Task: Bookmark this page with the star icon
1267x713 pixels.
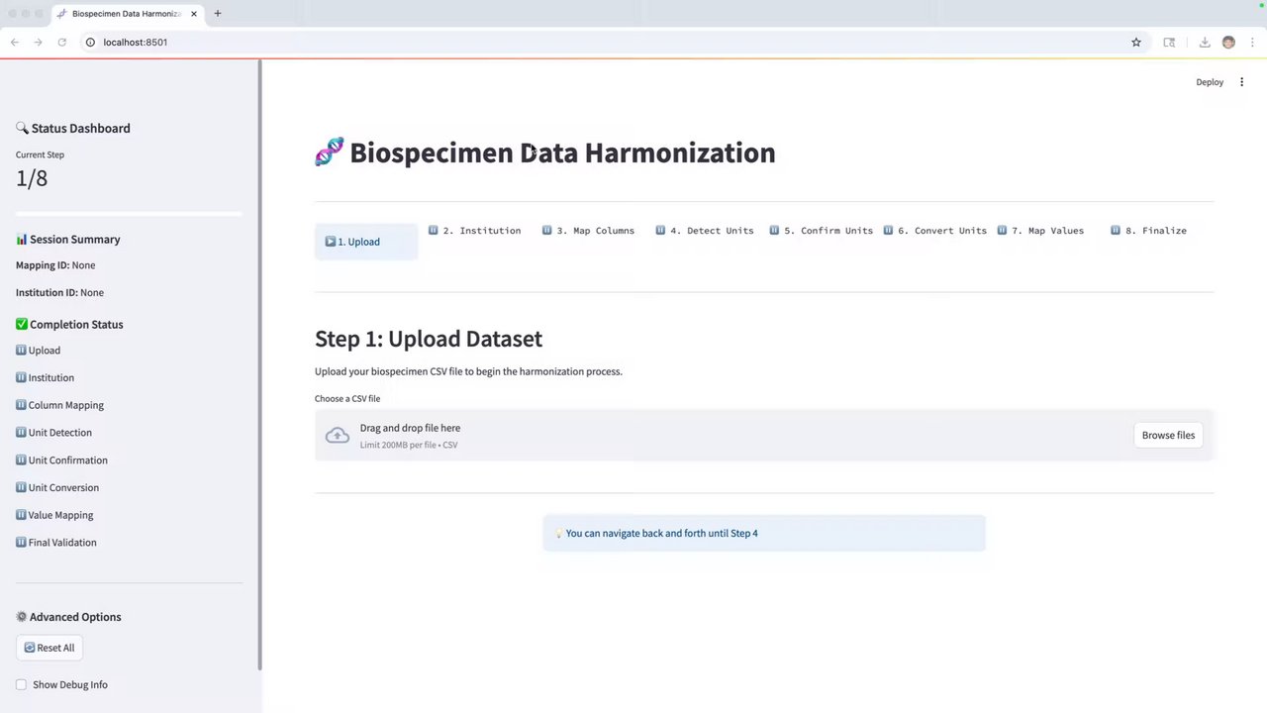Action: pos(1136,43)
